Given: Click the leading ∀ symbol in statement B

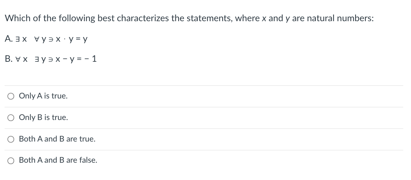Looking at the screenshot, I should click(x=18, y=59).
